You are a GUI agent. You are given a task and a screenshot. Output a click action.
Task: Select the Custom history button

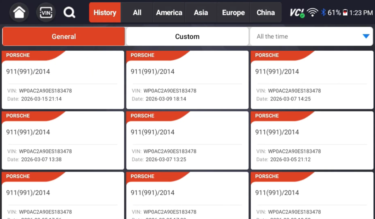click(x=187, y=37)
